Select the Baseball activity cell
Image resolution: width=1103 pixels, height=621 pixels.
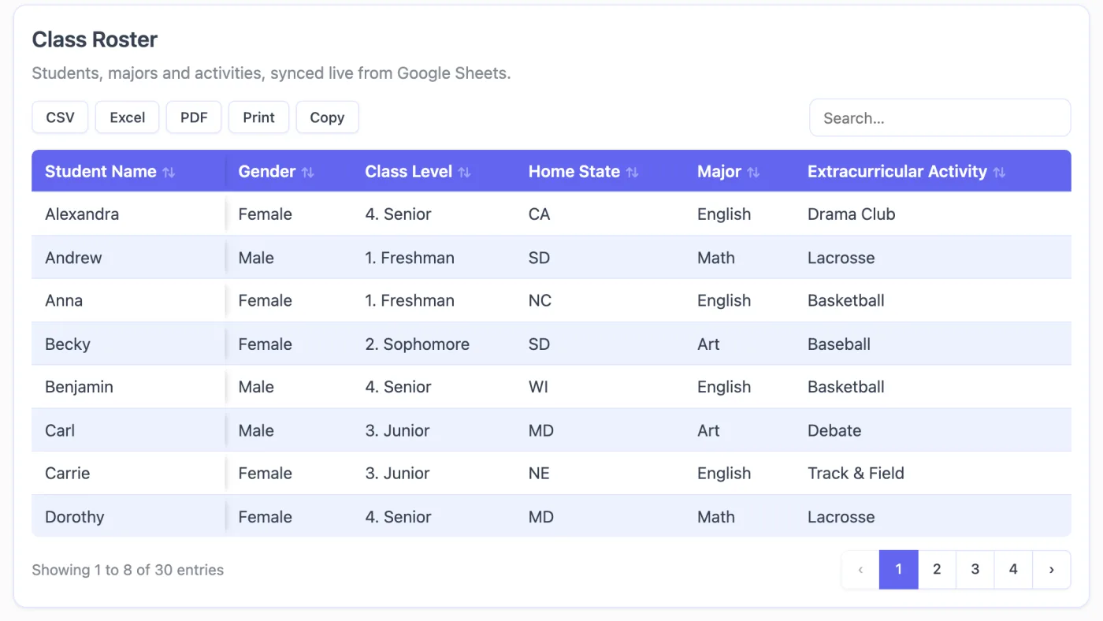tap(839, 344)
